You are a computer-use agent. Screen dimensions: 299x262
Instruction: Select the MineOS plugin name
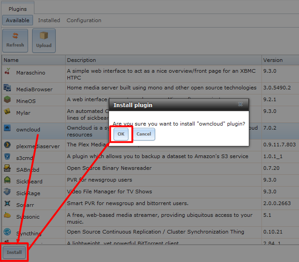(x=26, y=101)
